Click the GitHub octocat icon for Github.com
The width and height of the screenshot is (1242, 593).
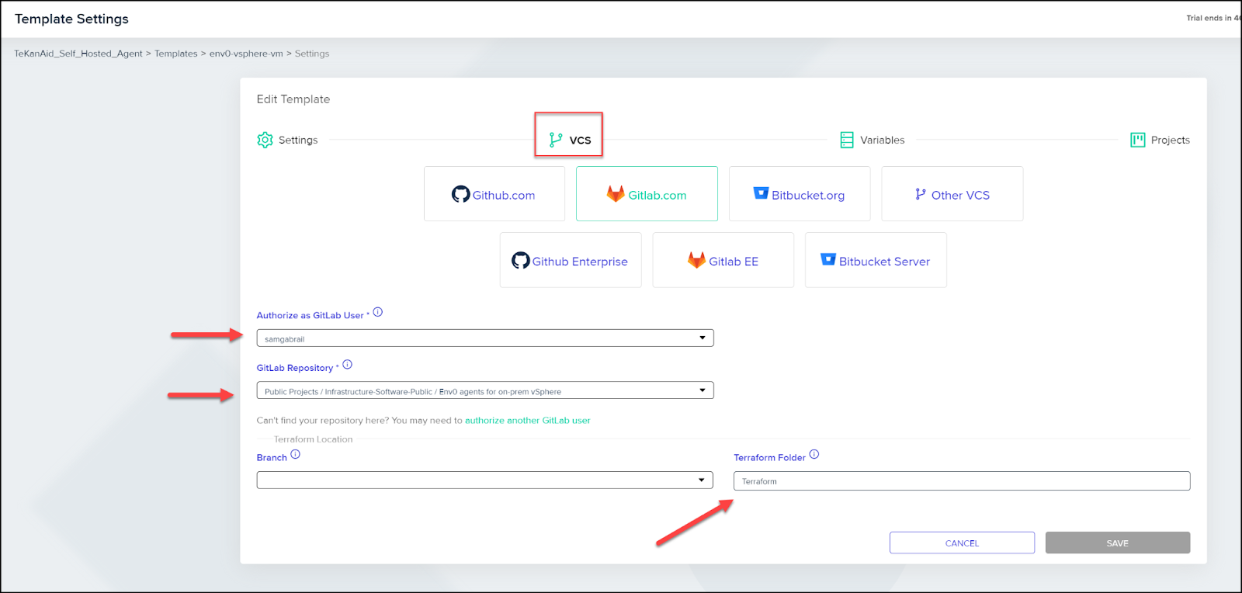click(461, 194)
